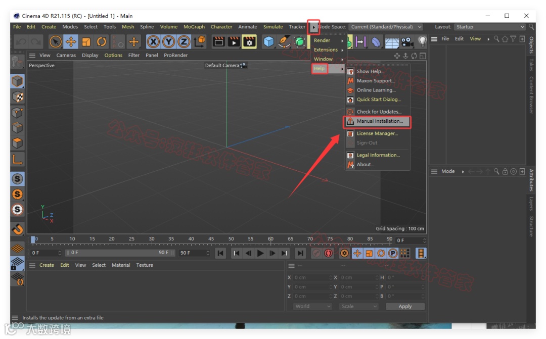Open the Character menu
This screenshot has width=546, height=339.
pyautogui.click(x=221, y=27)
